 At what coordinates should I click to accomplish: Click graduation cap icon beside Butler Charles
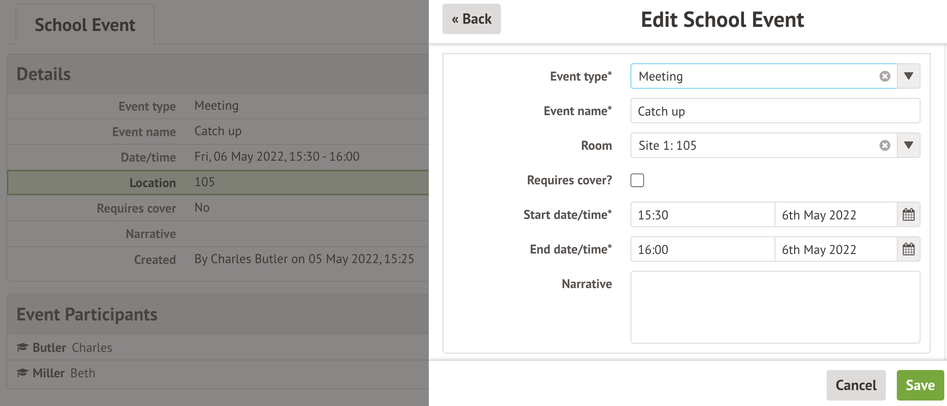(x=22, y=348)
